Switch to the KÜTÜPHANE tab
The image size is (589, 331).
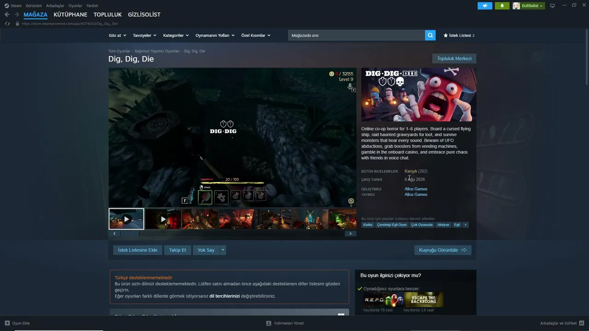70,15
